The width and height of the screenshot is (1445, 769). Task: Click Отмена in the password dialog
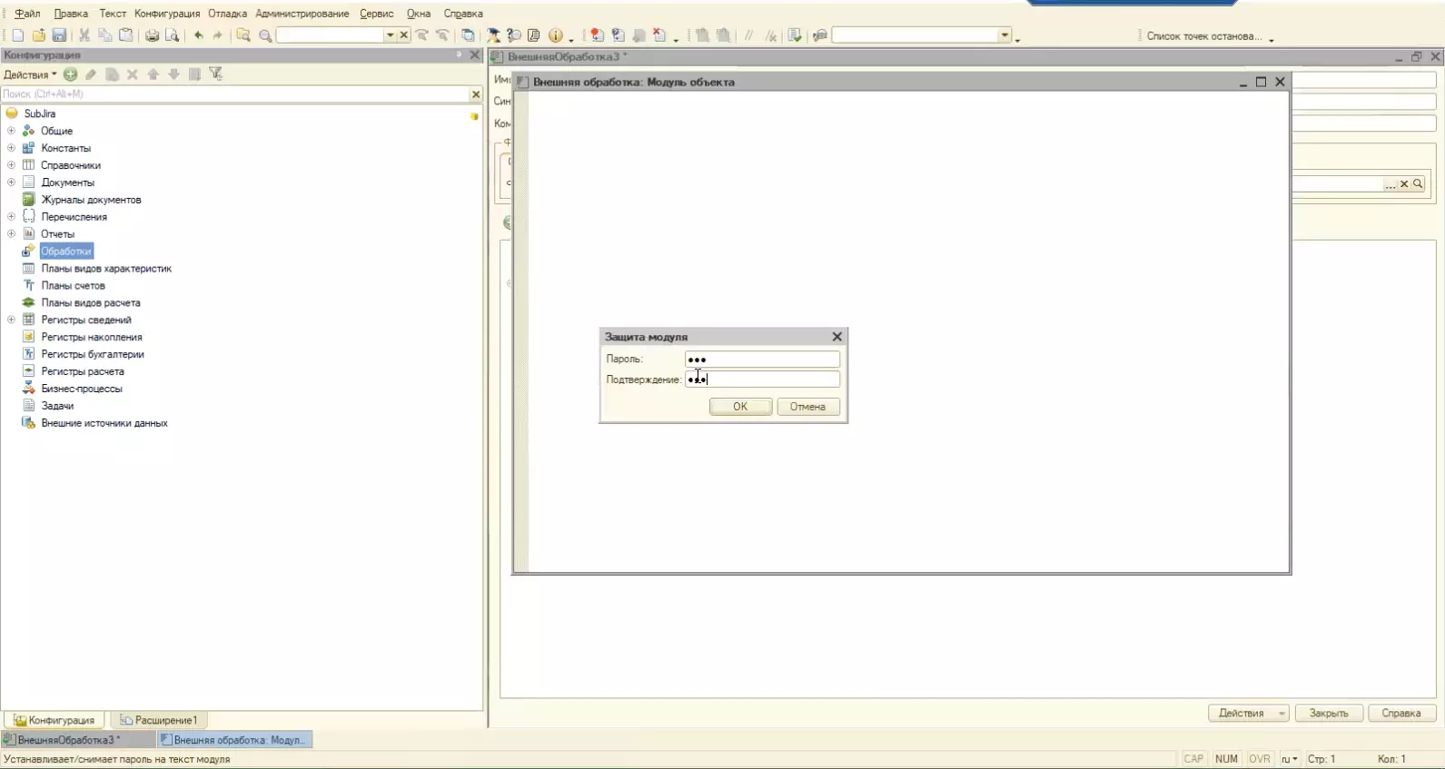click(x=807, y=407)
